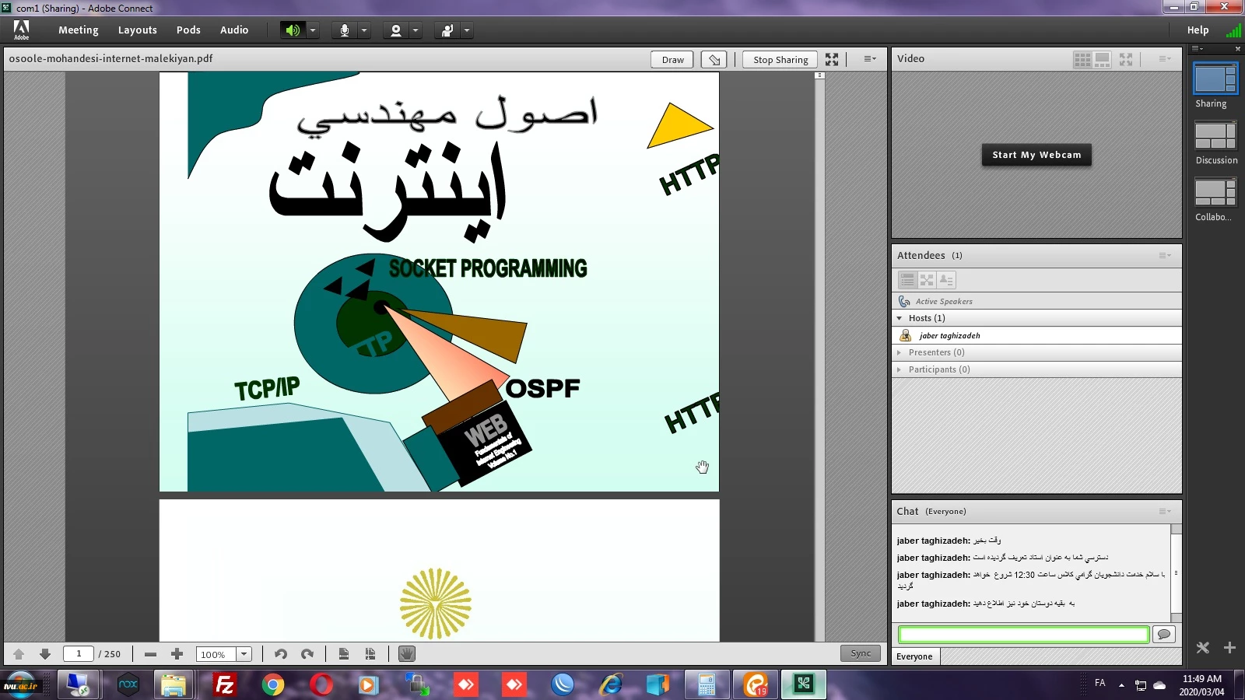Switch video pod to filmstrip view
Screen dimensions: 1245x700
tap(1103, 59)
